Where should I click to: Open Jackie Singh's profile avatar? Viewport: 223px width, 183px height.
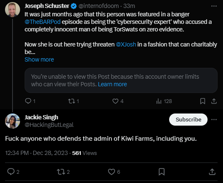13,121
